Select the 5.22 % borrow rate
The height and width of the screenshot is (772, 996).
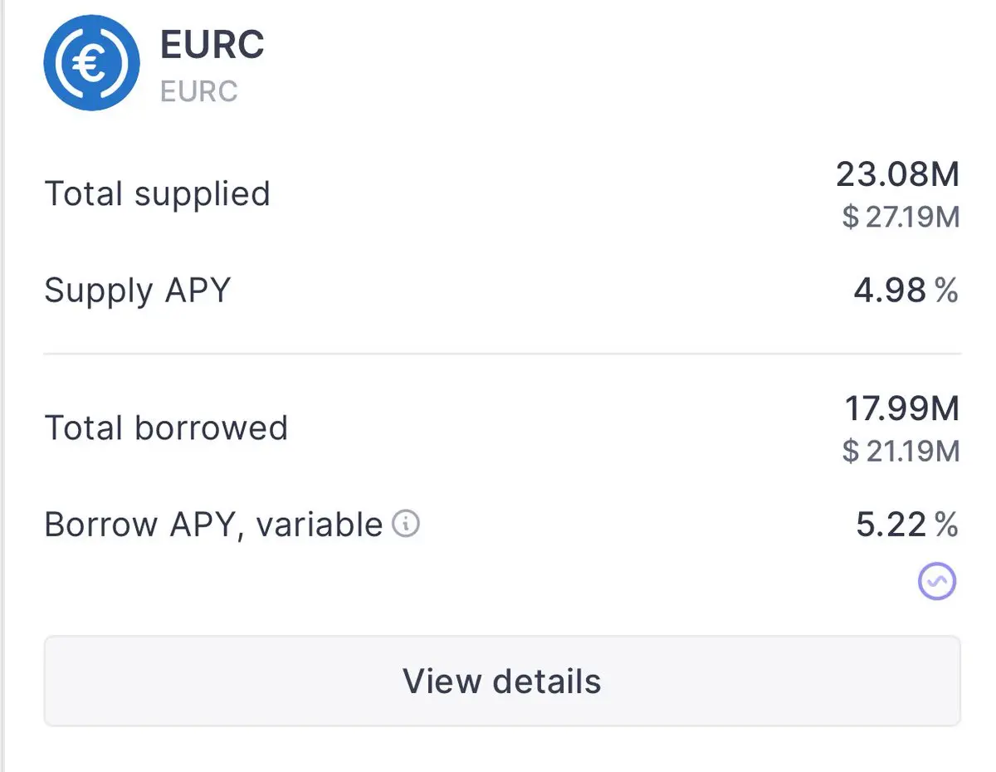click(x=907, y=525)
